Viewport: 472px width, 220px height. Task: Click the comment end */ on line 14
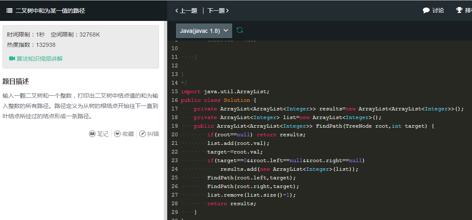click(184, 82)
